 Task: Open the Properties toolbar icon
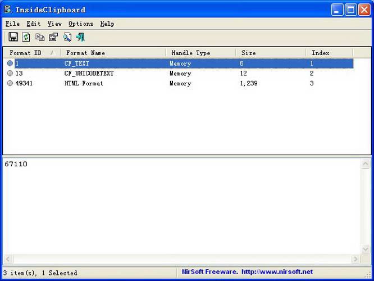[x=53, y=37]
